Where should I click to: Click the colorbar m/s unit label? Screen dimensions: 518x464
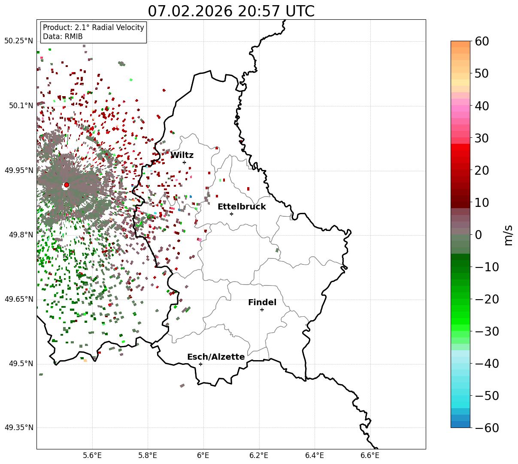(509, 234)
